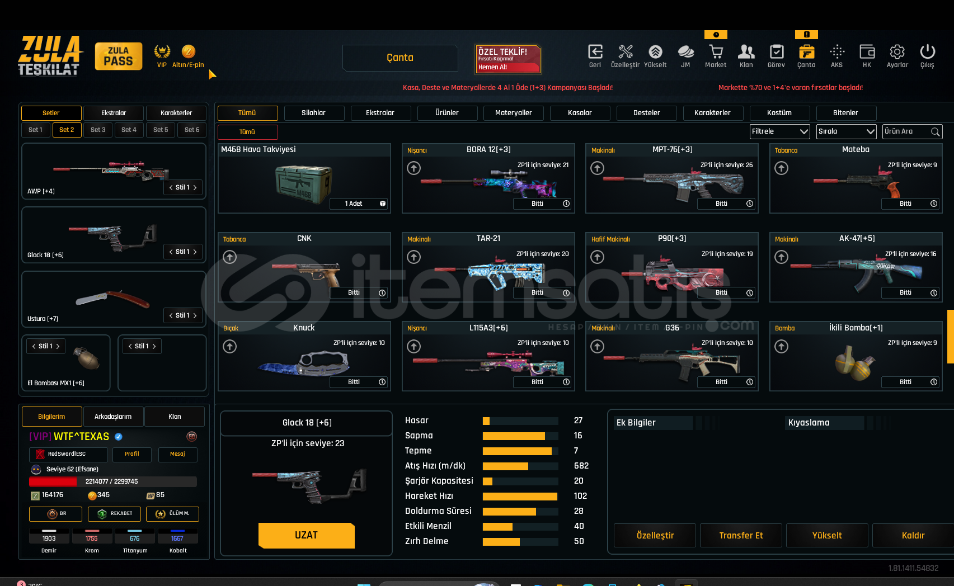Image resolution: width=954 pixels, height=586 pixels.
Task: Switch to Silahlar category tab
Action: pyautogui.click(x=314, y=113)
